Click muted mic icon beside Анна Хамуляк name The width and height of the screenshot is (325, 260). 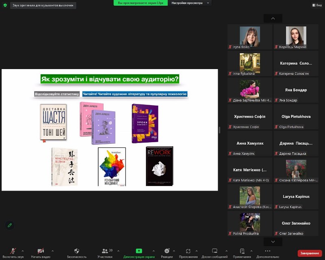click(230, 154)
